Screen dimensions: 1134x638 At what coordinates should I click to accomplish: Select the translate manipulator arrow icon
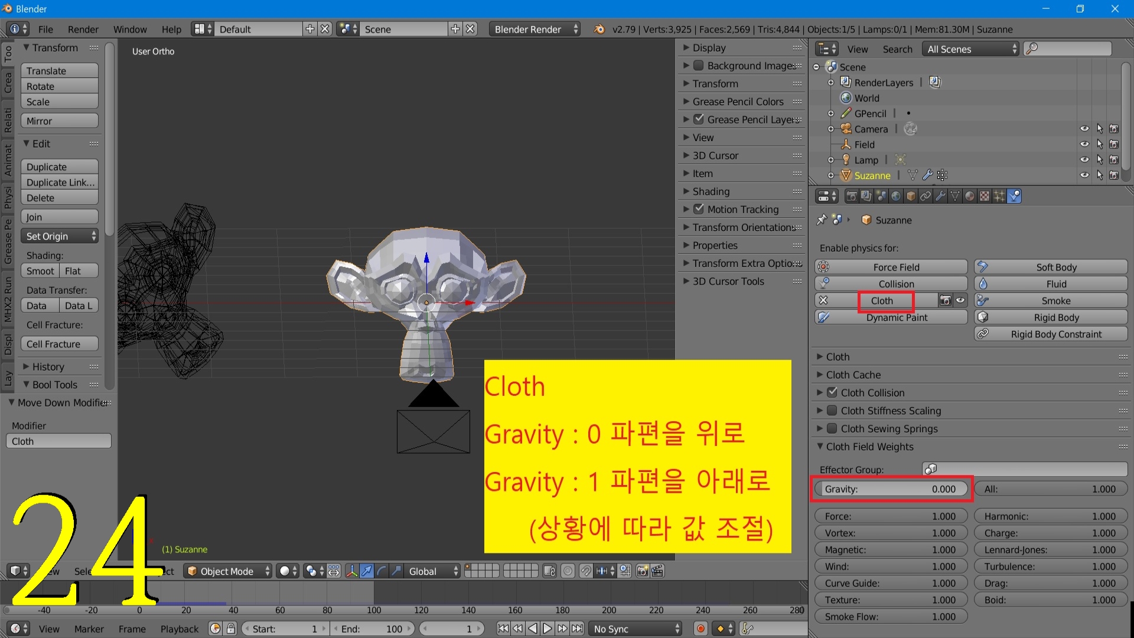[x=367, y=571]
